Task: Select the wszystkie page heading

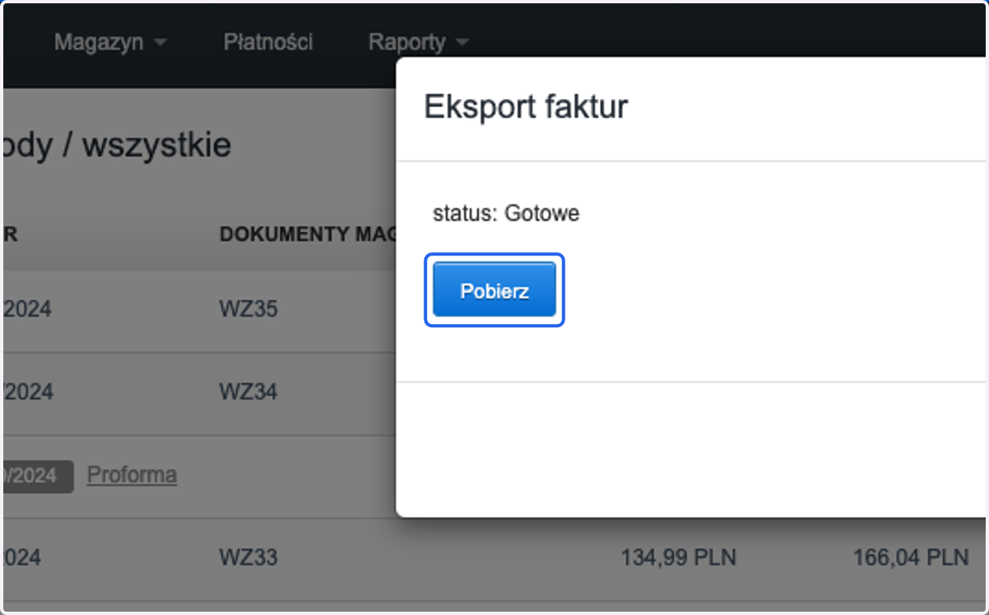Action: coord(157,145)
